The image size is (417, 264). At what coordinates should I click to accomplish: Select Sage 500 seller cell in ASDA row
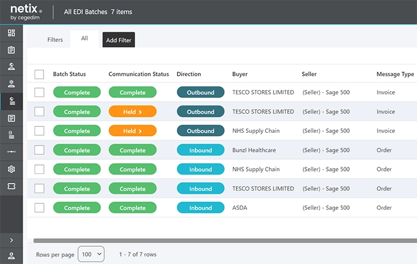coord(326,207)
